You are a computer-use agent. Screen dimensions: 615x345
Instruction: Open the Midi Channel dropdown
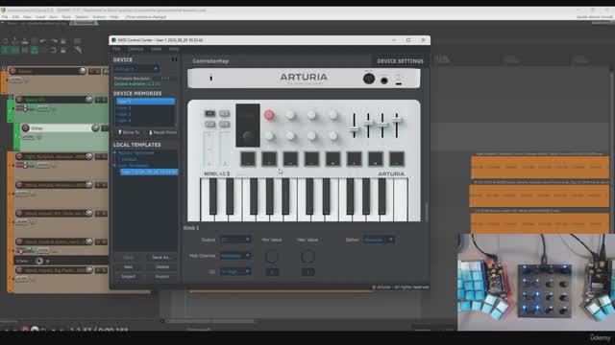234,256
